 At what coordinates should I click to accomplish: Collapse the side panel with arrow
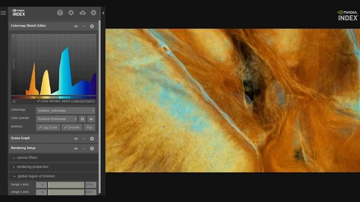tap(103, 13)
